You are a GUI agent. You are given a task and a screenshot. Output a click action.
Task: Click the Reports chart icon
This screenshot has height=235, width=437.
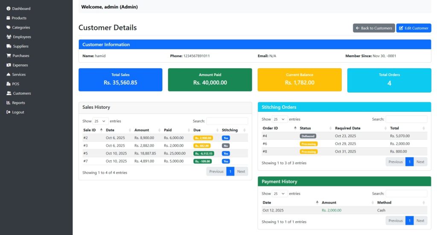click(x=8, y=103)
